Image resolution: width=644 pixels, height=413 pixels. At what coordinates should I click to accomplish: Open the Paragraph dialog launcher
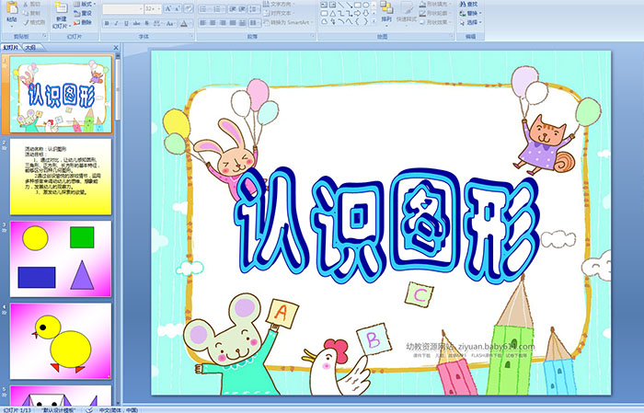[313, 36]
